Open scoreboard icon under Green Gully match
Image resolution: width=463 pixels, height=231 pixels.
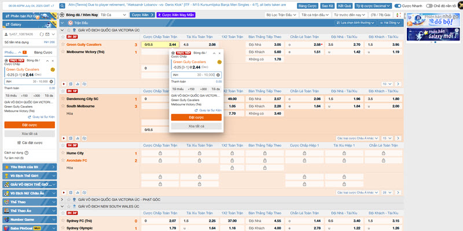[x=71, y=84]
